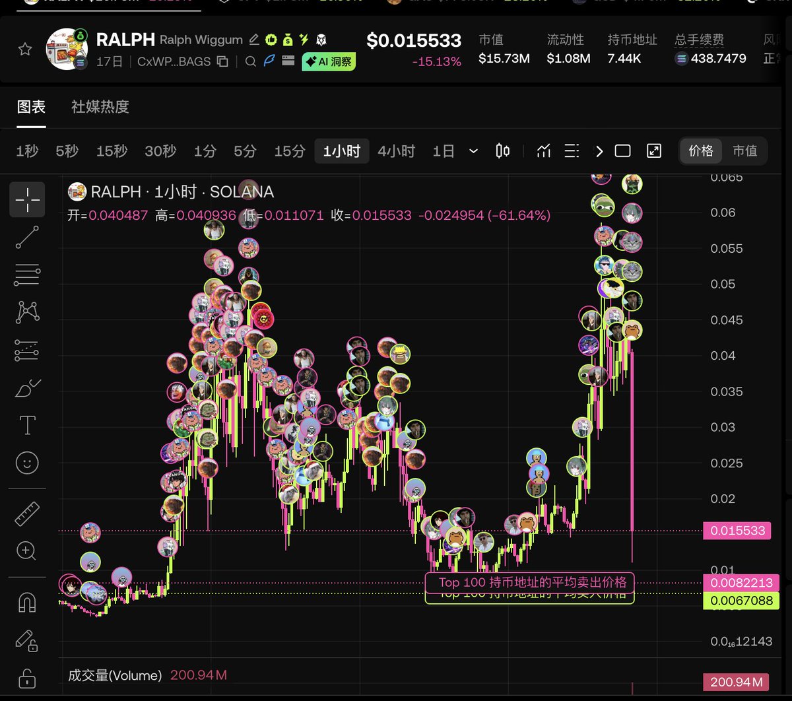Select the 1小时 timeframe
This screenshot has height=701, width=792.
342,151
